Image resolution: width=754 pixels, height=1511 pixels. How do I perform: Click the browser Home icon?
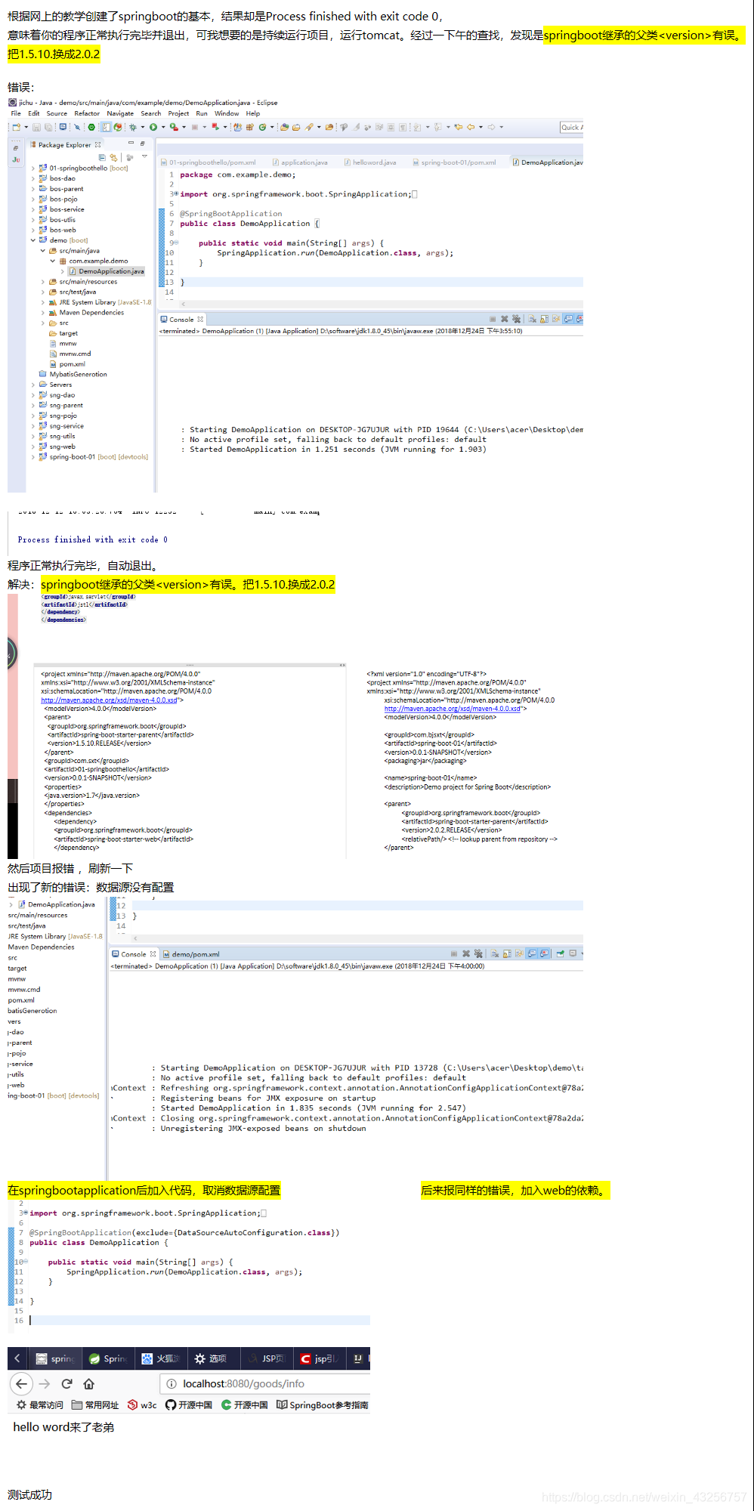(88, 1383)
